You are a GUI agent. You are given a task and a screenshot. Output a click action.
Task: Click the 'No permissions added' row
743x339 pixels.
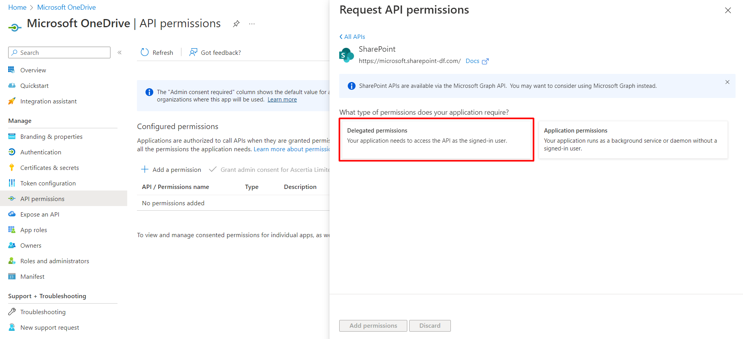point(233,203)
